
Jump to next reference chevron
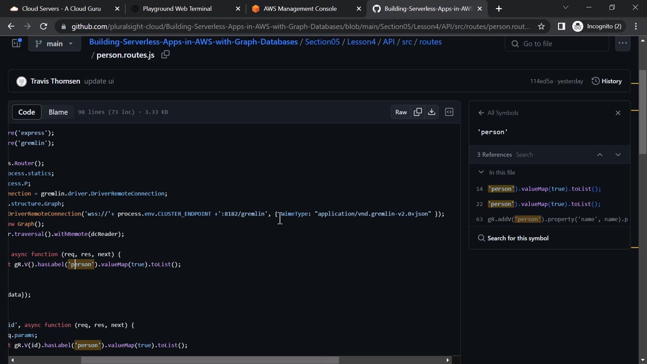pos(618,155)
